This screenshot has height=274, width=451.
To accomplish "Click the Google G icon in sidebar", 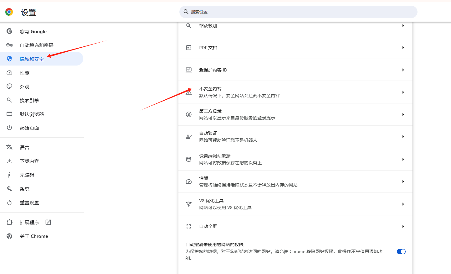I will (9, 31).
